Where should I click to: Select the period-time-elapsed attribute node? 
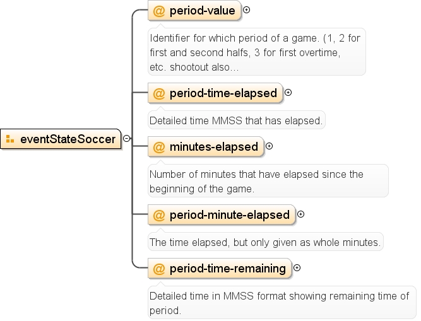coord(215,93)
